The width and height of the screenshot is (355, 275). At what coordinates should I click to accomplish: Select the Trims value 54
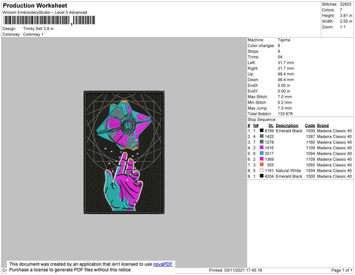(x=280, y=57)
